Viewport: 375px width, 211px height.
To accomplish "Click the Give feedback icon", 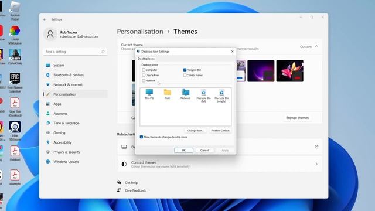I will point(119,190).
